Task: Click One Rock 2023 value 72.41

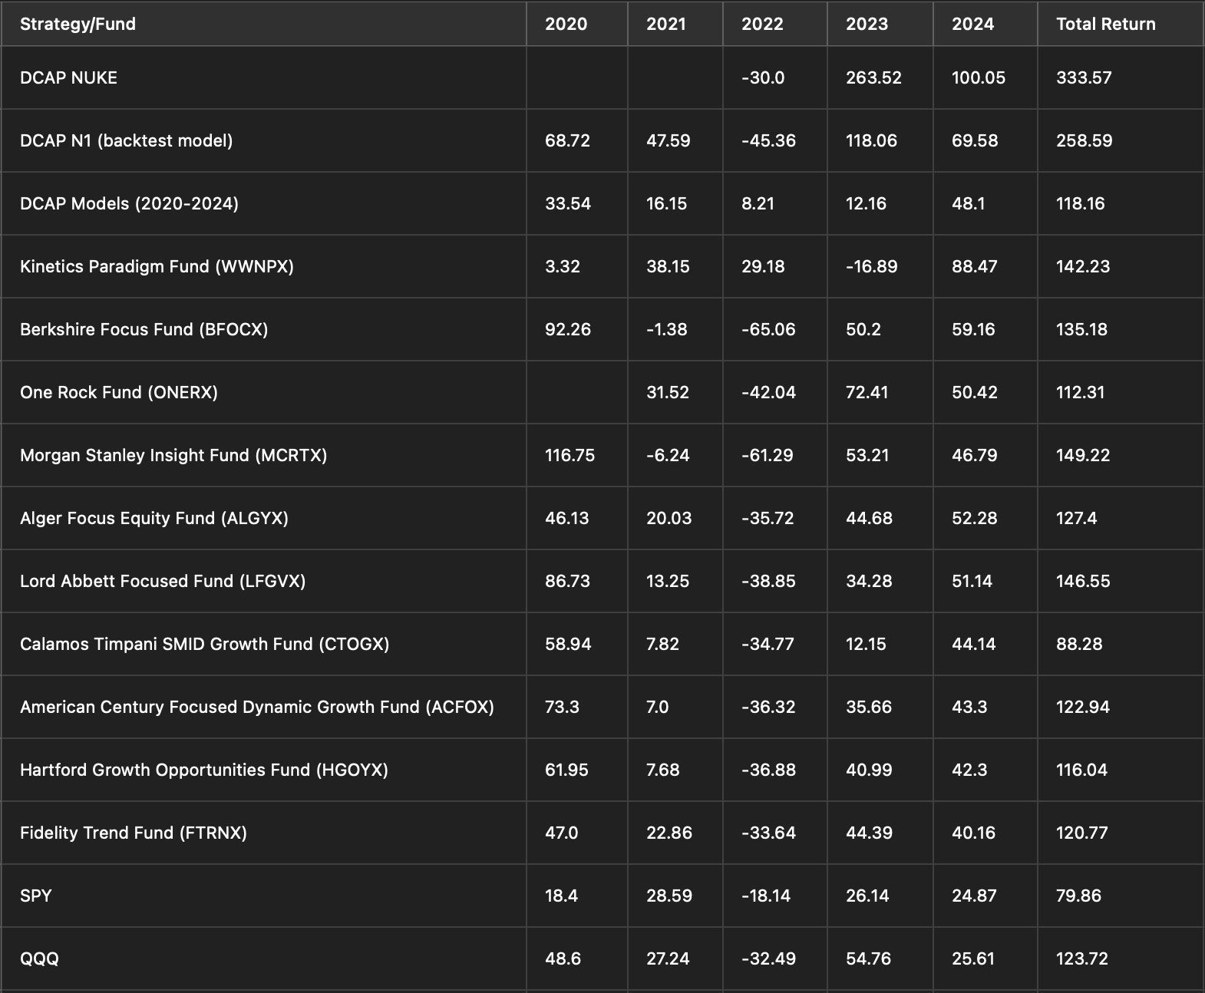Action: click(x=867, y=392)
